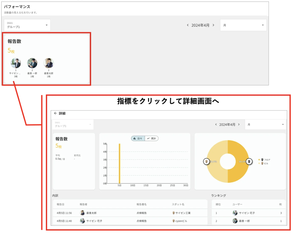Click spot icon beside cyzenビル

coord(173,221)
